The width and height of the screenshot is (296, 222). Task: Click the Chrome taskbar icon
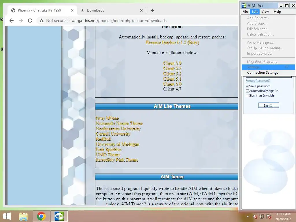pyautogui.click(x=41, y=216)
